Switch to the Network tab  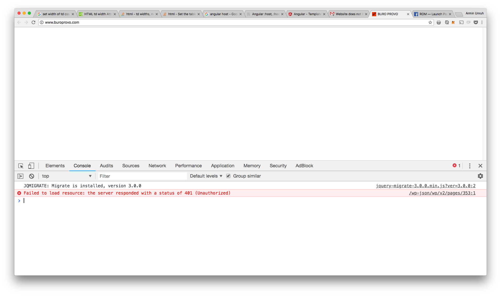coord(157,166)
